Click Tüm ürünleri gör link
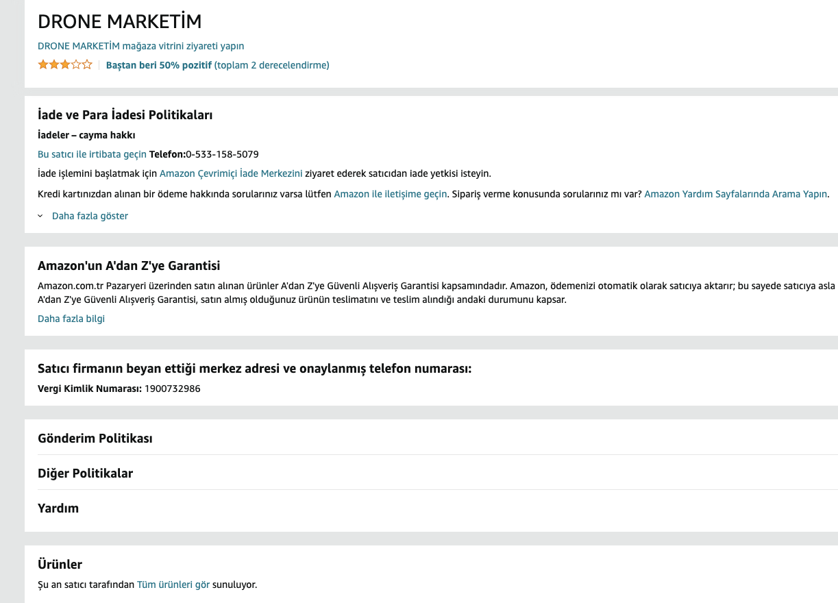 click(x=173, y=584)
